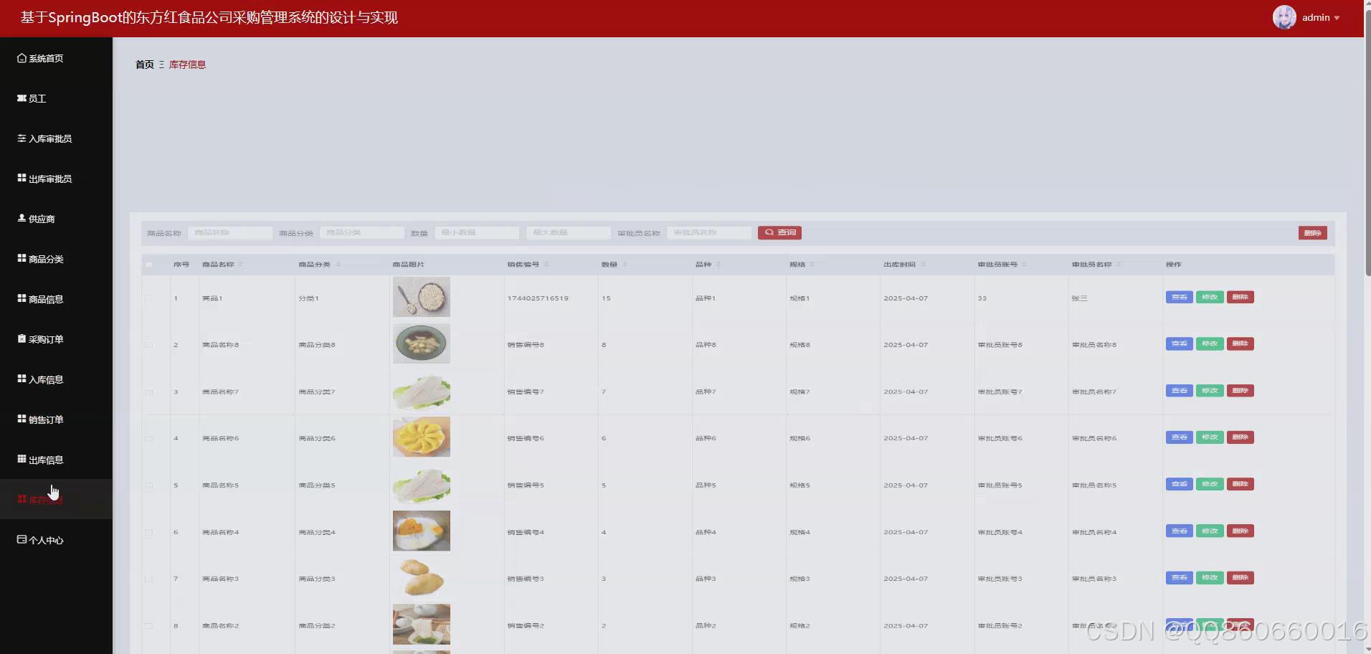Click the red grid icon of 库存信息
This screenshot has height=654, width=1371.
[22, 499]
